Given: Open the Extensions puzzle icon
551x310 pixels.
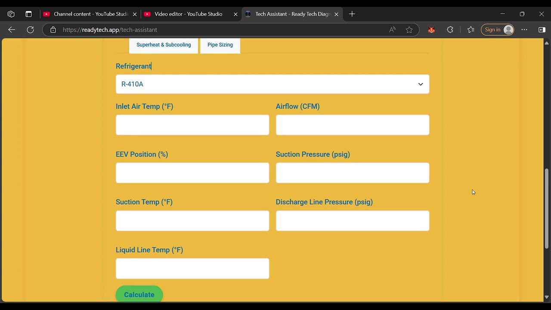Looking at the screenshot, I should pyautogui.click(x=450, y=30).
